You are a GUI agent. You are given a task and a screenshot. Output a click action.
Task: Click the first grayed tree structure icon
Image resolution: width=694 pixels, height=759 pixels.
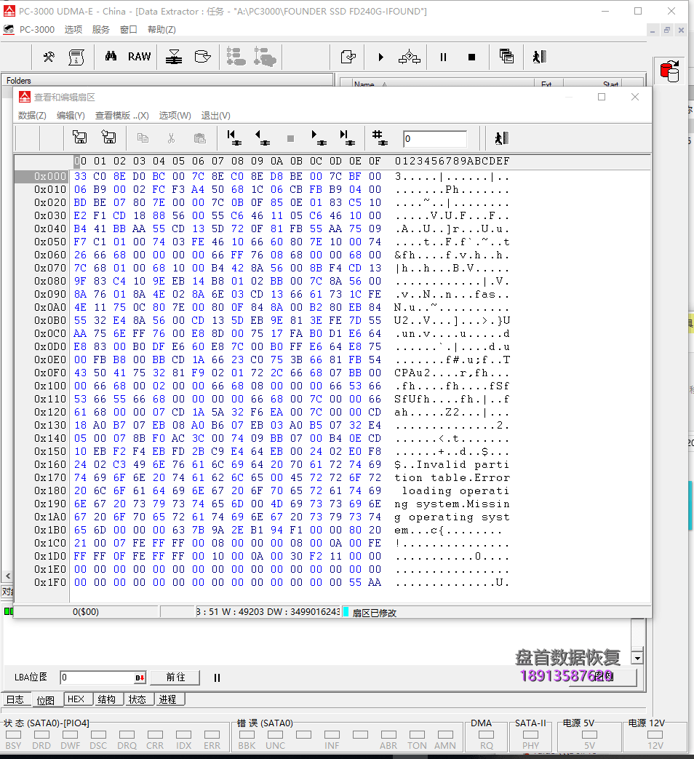pyautogui.click(x=236, y=57)
